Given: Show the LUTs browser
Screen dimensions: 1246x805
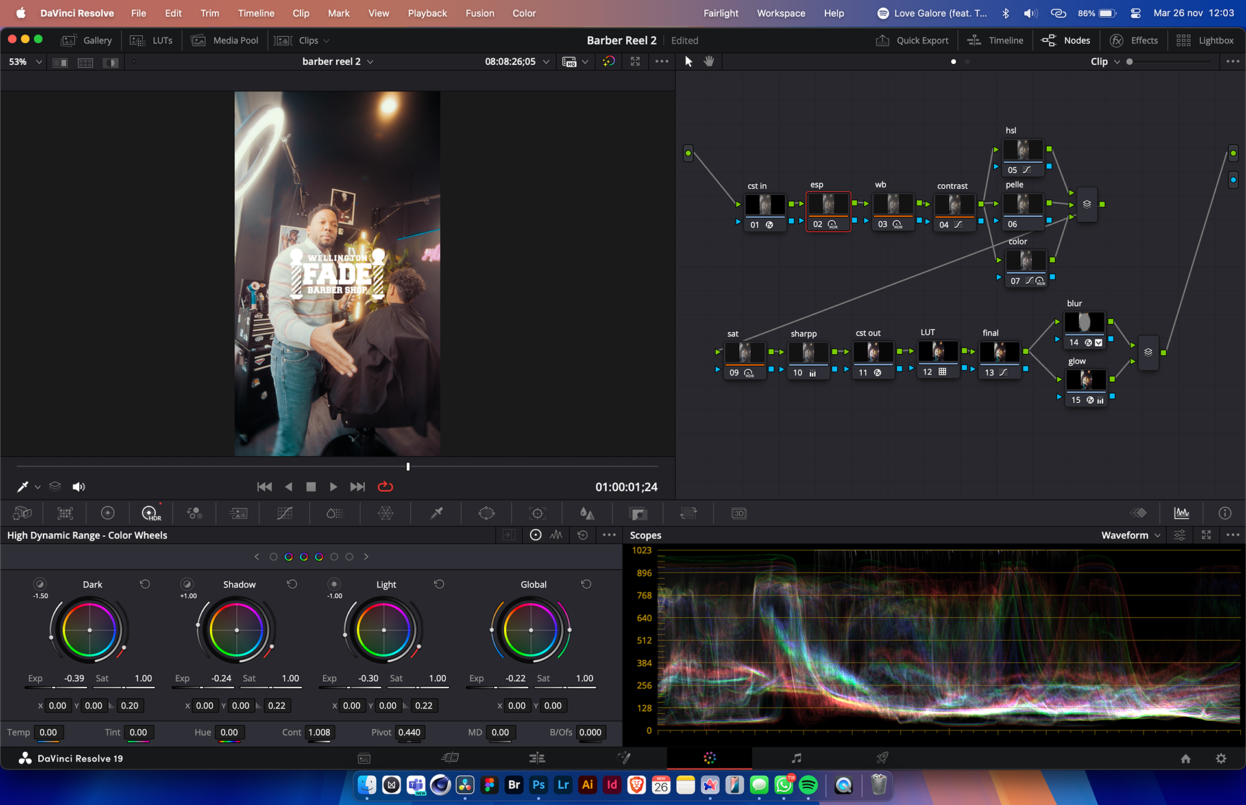Looking at the screenshot, I should click(x=152, y=40).
